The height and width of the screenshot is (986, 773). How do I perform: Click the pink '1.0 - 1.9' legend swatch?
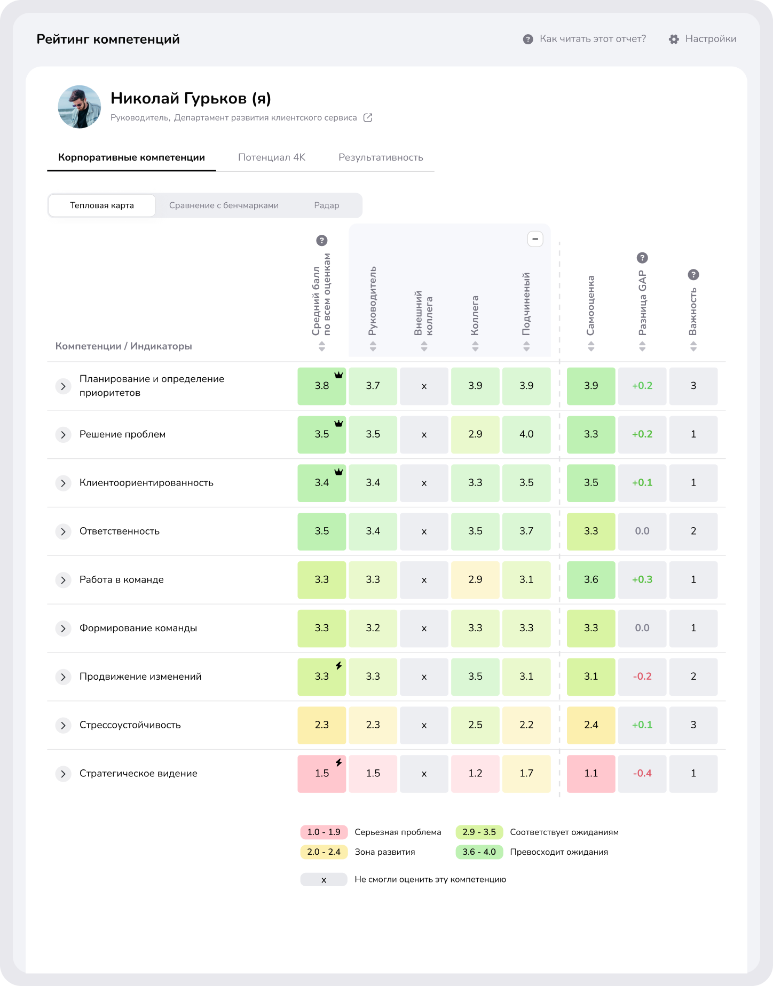coord(324,832)
